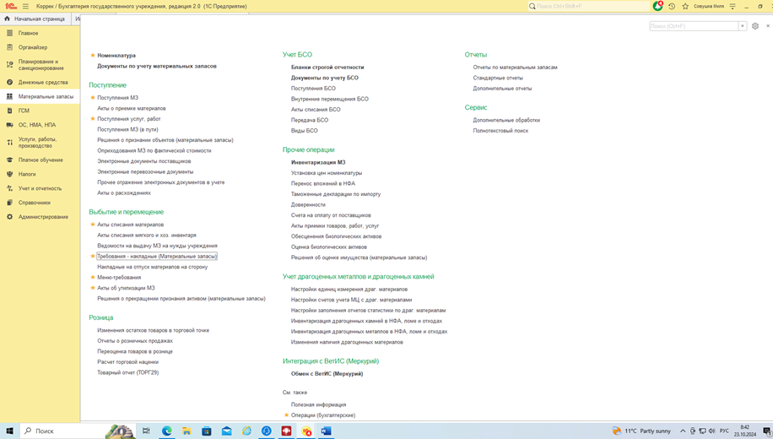The image size is (773, 439).
Task: Open Бланки строгой отчетности
Action: (x=327, y=67)
